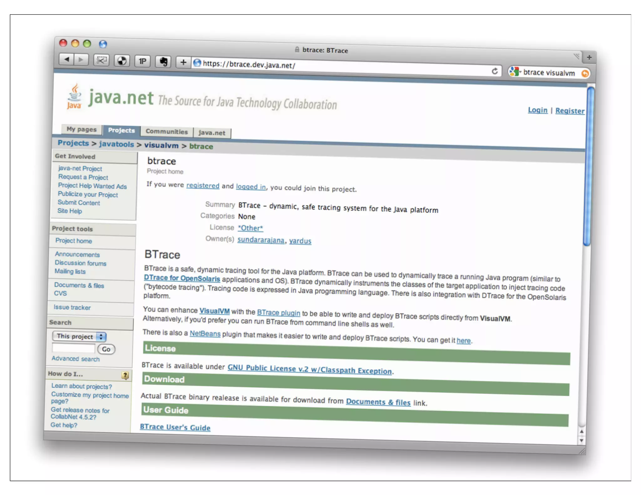The image size is (641, 495).
Task: Click the Login link
Action: [537, 110]
